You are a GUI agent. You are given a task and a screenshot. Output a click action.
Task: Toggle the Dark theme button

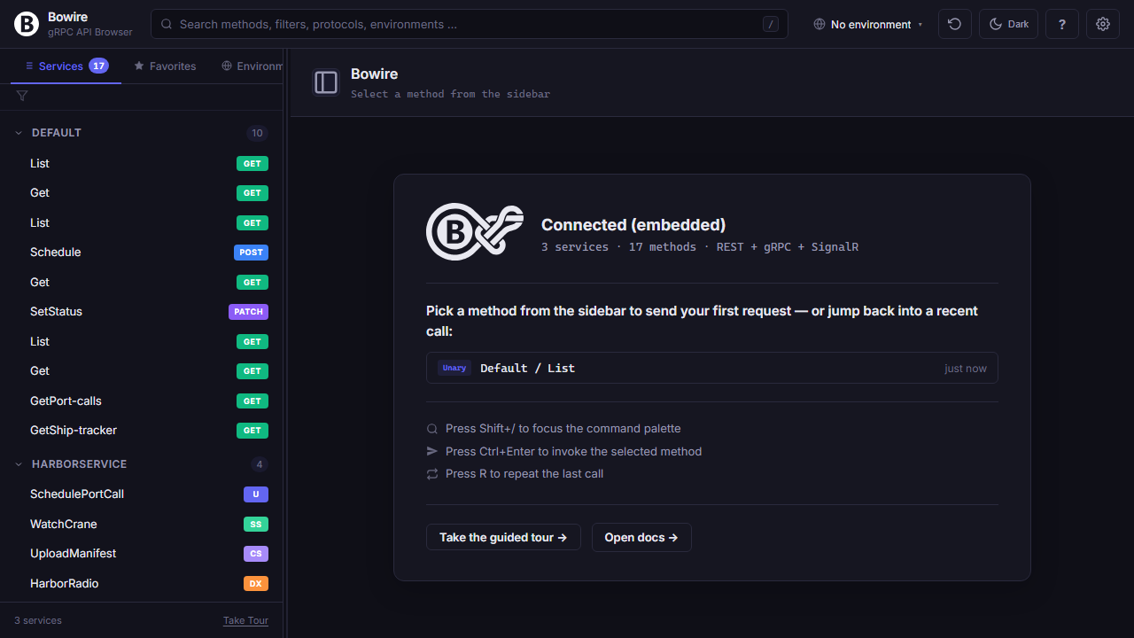coord(1008,24)
